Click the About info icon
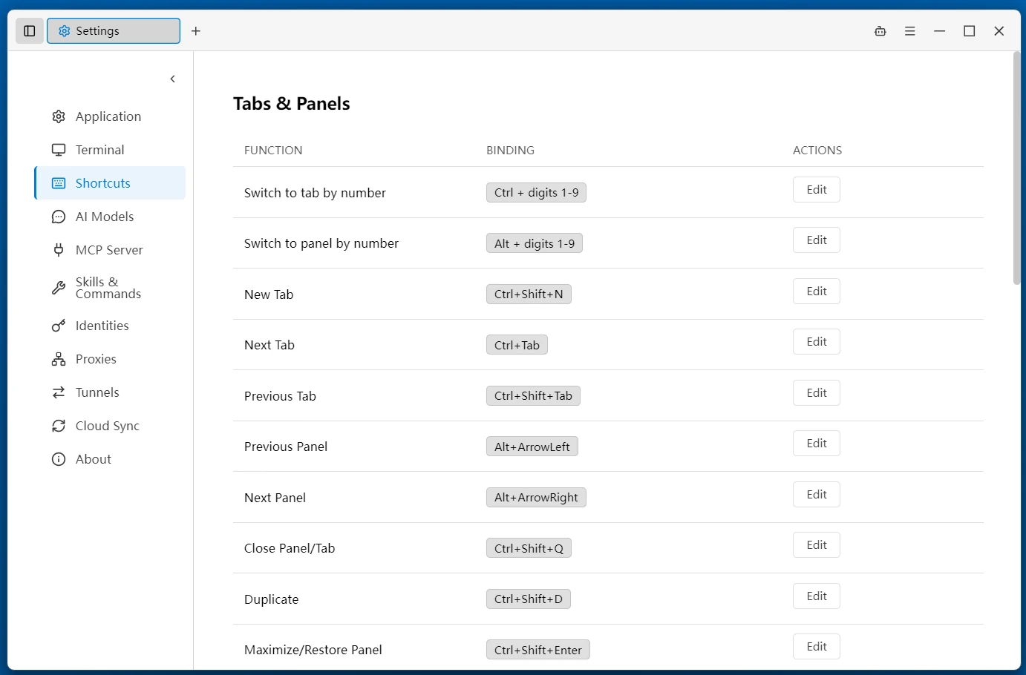The image size is (1026, 675). click(59, 459)
